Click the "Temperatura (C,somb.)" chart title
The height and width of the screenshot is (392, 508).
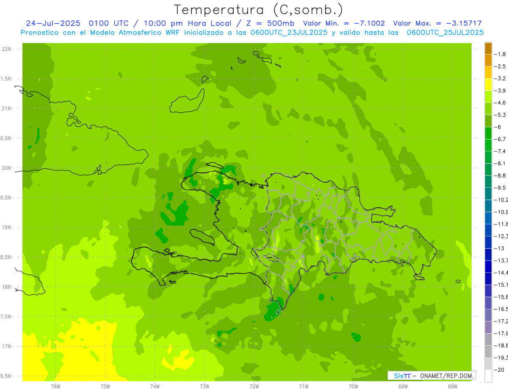(x=259, y=10)
